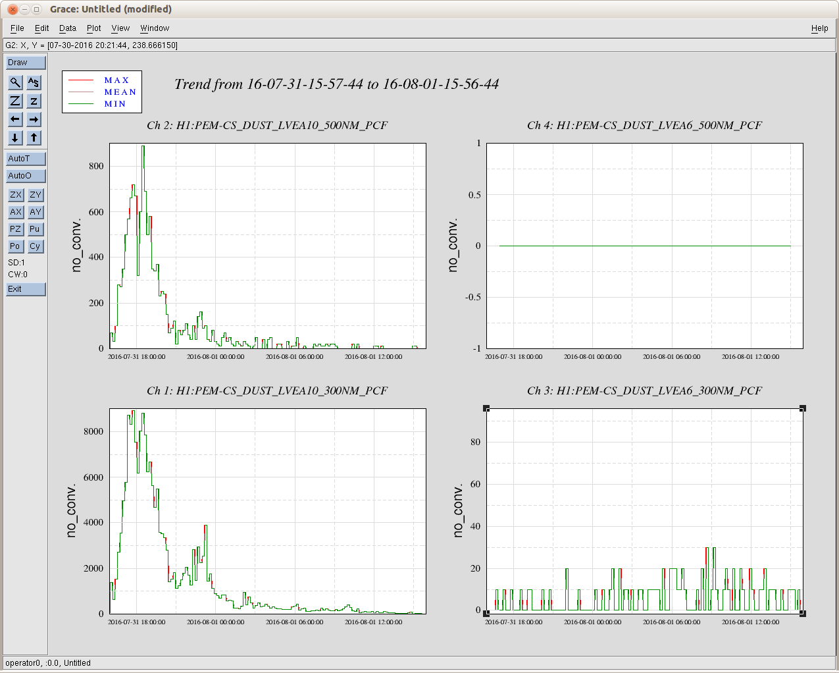This screenshot has width=839, height=673.
Task: Click the Exit button
Action: pyautogui.click(x=26, y=289)
